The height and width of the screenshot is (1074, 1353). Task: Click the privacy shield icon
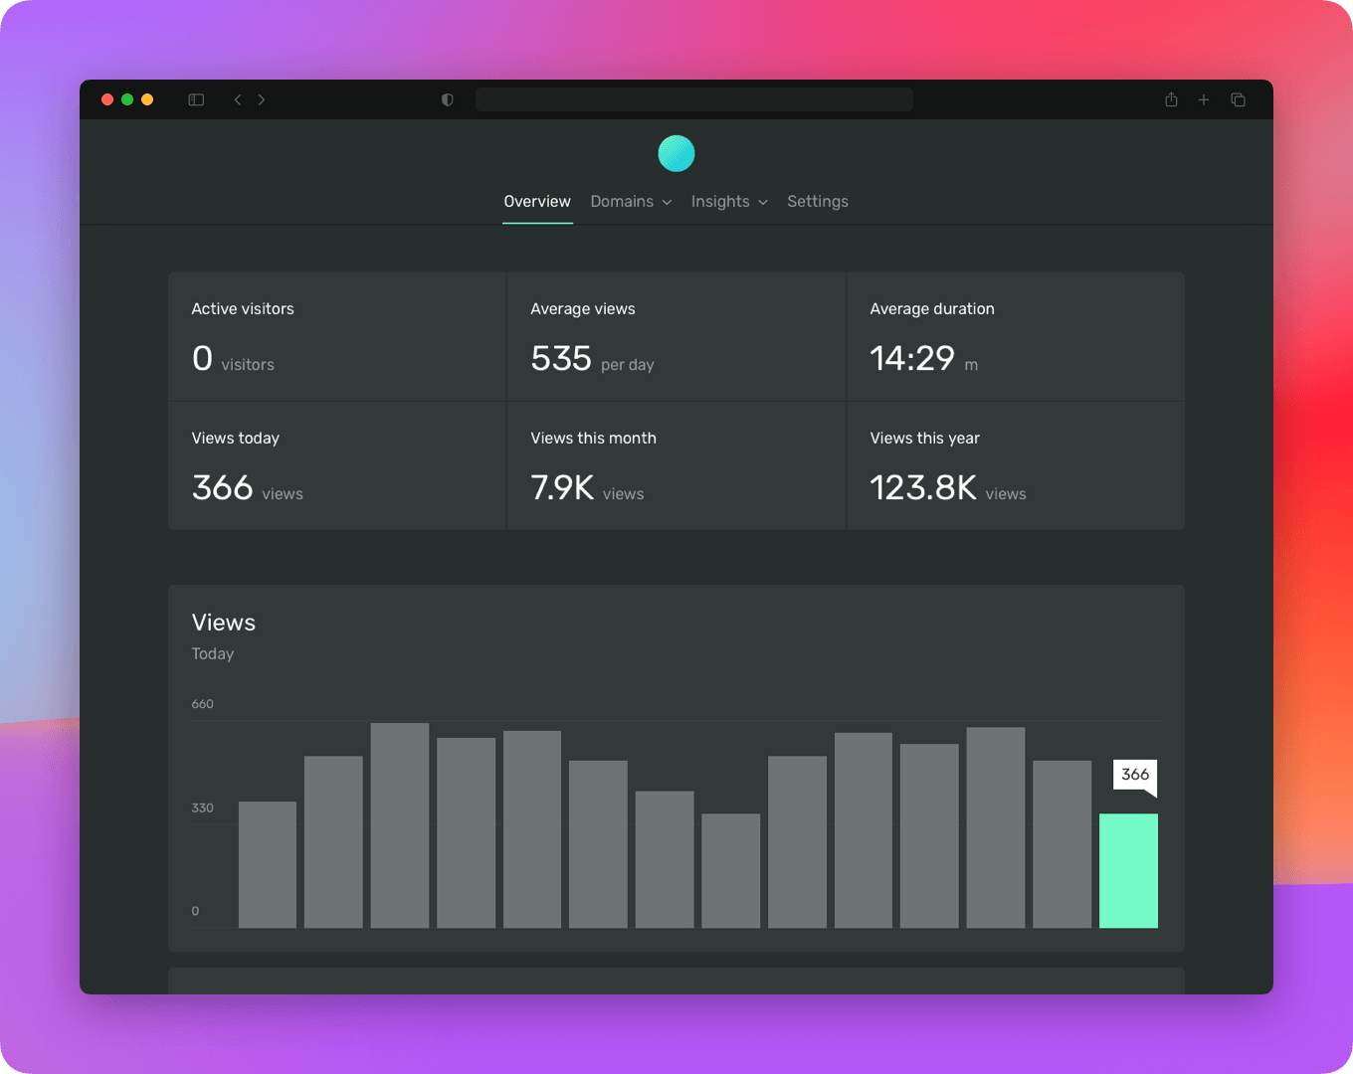click(x=448, y=99)
